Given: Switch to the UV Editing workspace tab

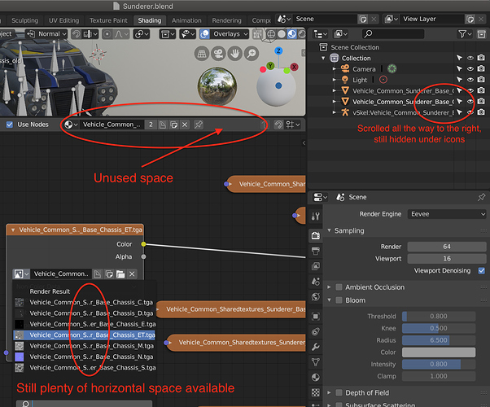Looking at the screenshot, I should tap(63, 20).
